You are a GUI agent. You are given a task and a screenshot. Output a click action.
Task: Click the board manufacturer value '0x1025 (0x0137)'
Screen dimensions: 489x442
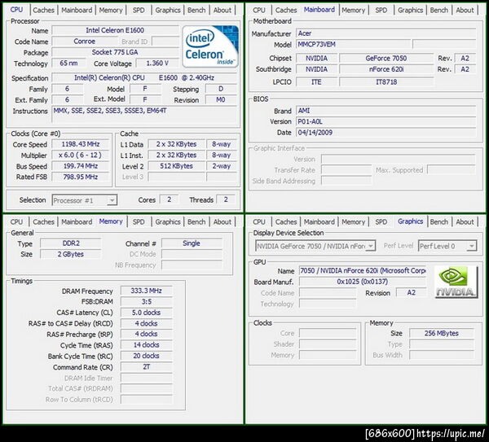tap(363, 282)
